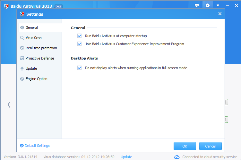Cancel the settings changes
241x160 pixels.
click(211, 146)
